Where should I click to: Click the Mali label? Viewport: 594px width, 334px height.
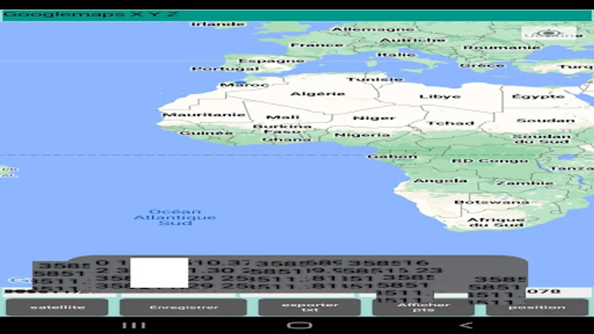(283, 117)
